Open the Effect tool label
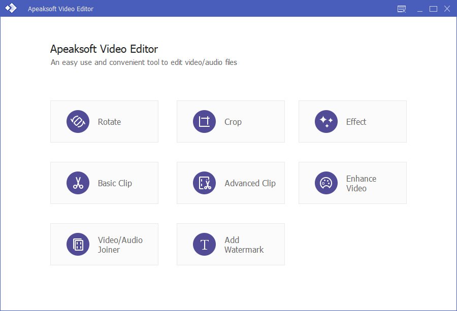 click(x=356, y=122)
